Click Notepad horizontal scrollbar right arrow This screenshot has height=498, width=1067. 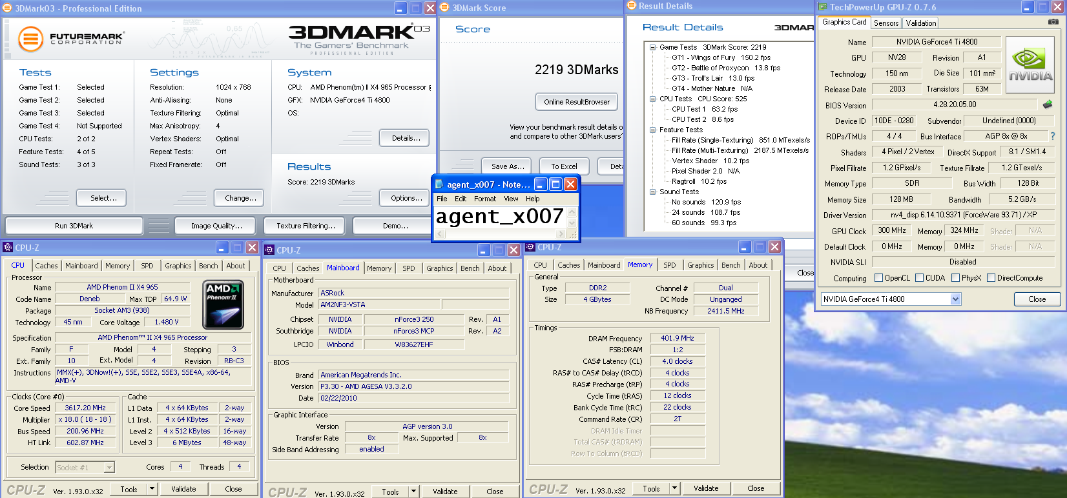561,234
